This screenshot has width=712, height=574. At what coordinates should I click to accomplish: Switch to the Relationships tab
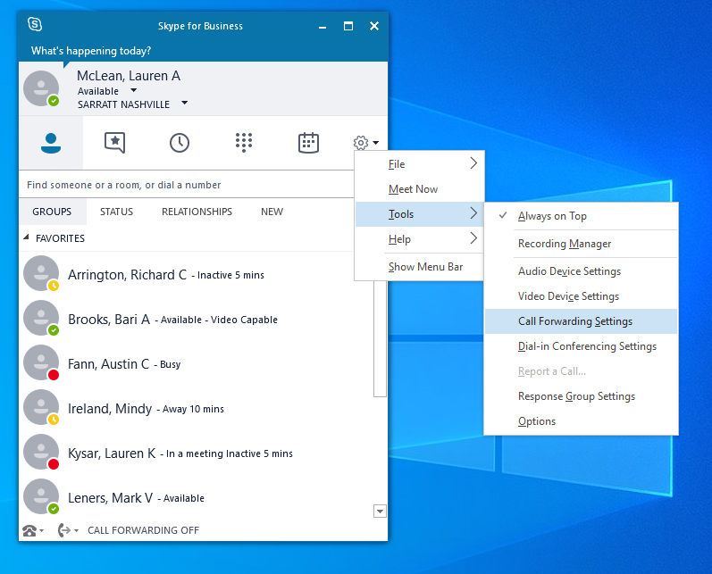click(197, 212)
